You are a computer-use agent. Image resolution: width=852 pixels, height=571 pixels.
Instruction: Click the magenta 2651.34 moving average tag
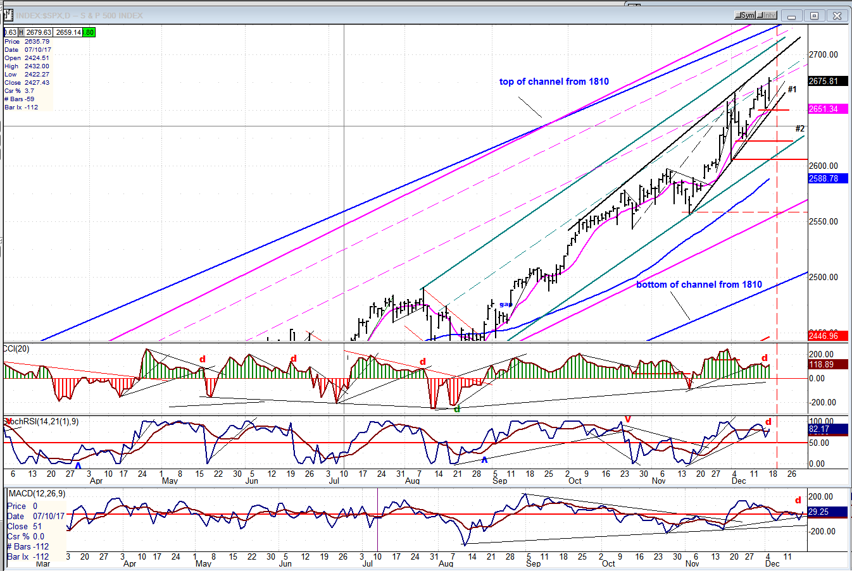824,109
